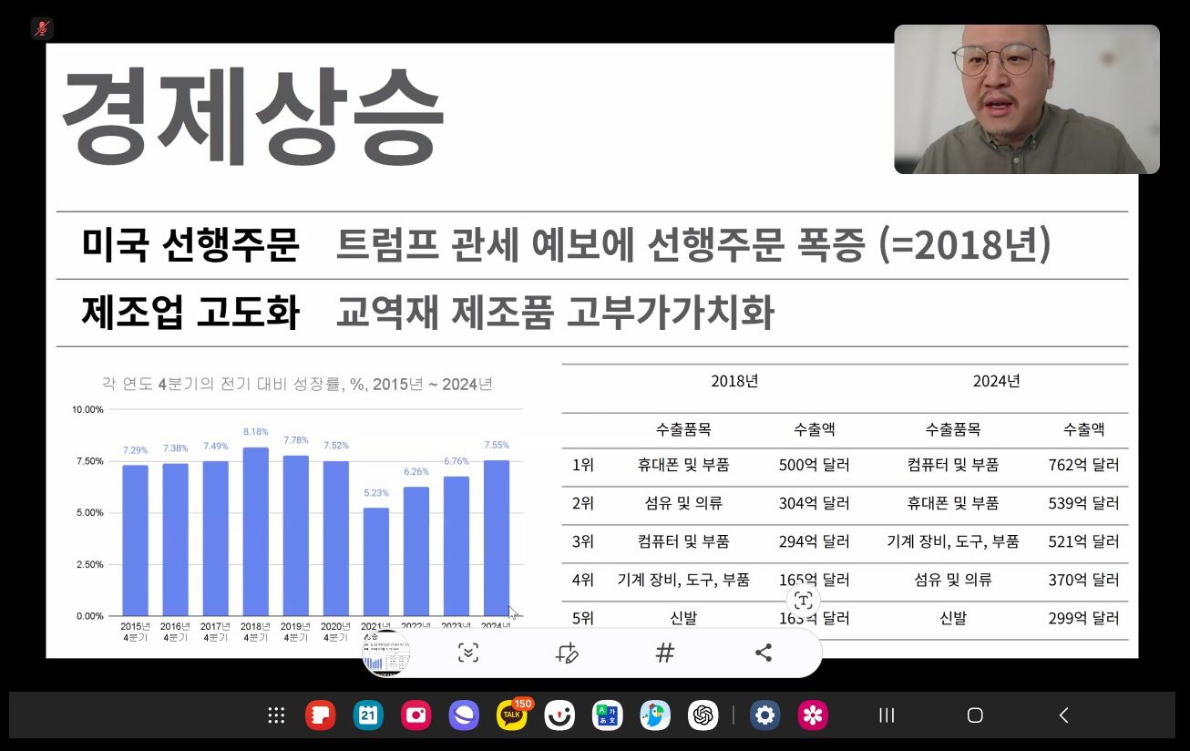The height and width of the screenshot is (751, 1190).
Task: Open the screenshot preview thumbnail
Action: click(386, 653)
